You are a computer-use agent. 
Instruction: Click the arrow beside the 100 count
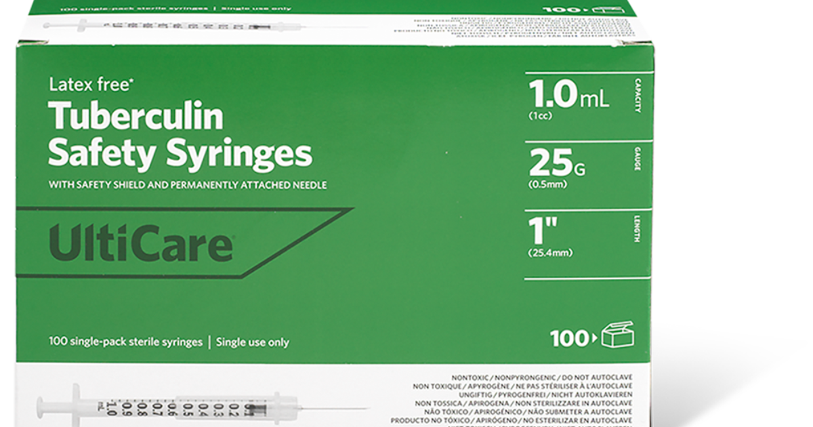tap(595, 337)
